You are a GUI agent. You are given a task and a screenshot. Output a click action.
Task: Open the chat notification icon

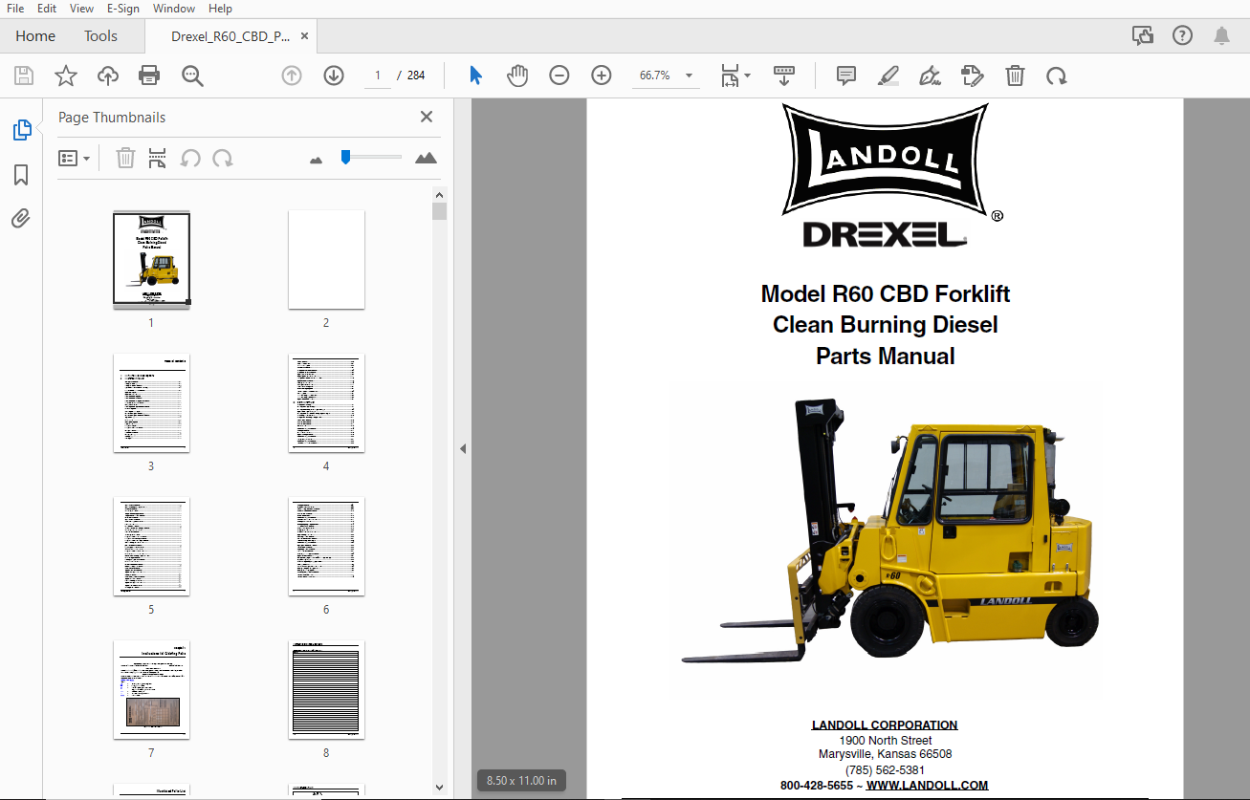[1142, 36]
